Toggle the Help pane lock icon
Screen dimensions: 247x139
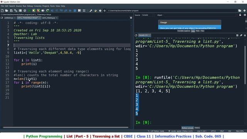tap(240, 15)
